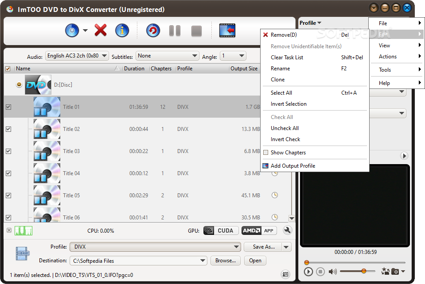The height and width of the screenshot is (284, 425).
Task: Open the Profile panel dropdown header
Action: click(310, 23)
